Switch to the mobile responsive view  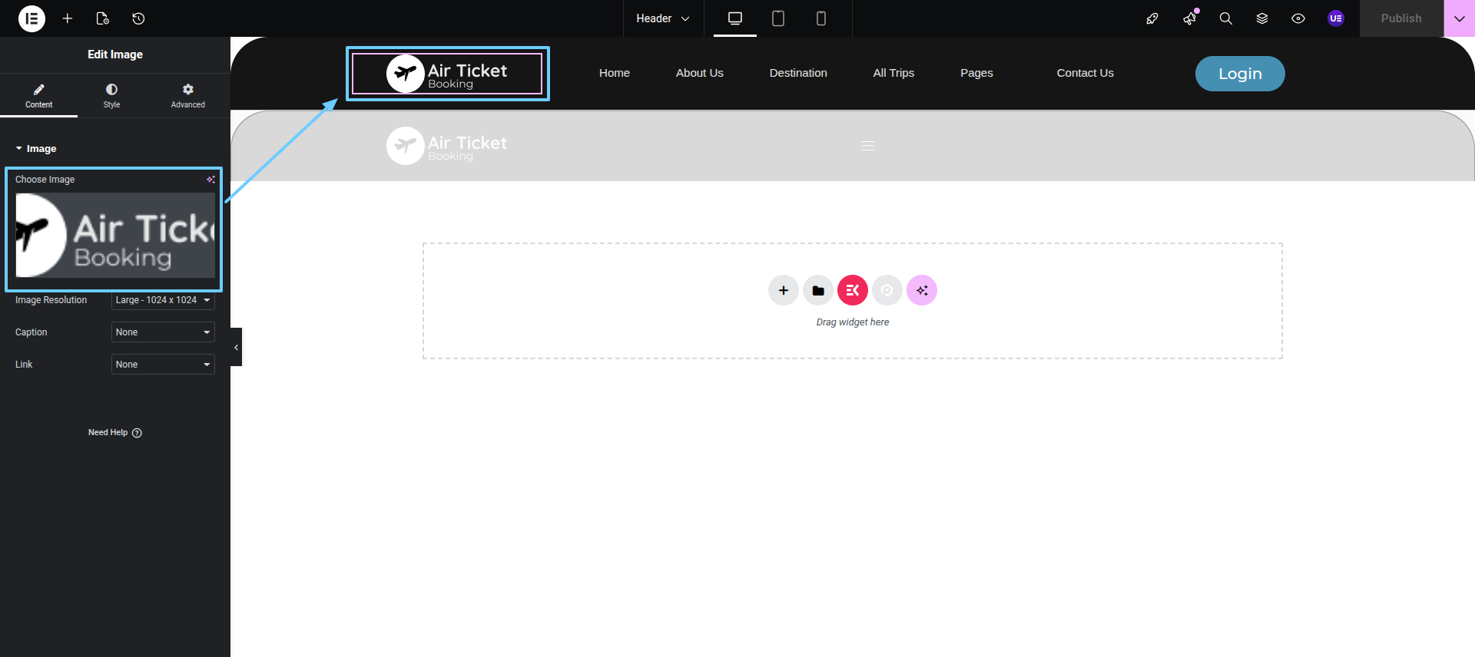pos(820,18)
